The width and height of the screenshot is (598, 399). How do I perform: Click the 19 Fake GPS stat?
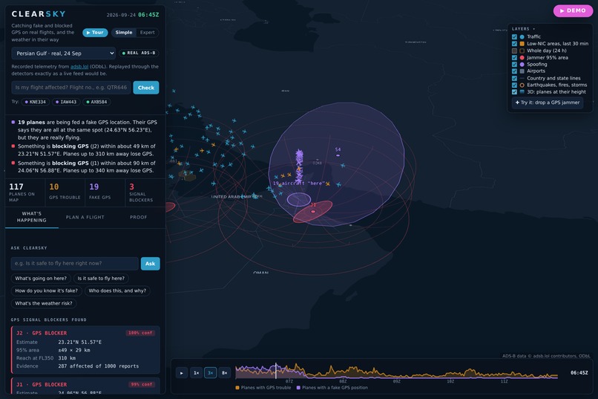(x=105, y=192)
